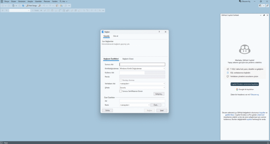Click the color preview swatch beside Özel...
Viewport: 270px width, 144px height.
point(164,105)
